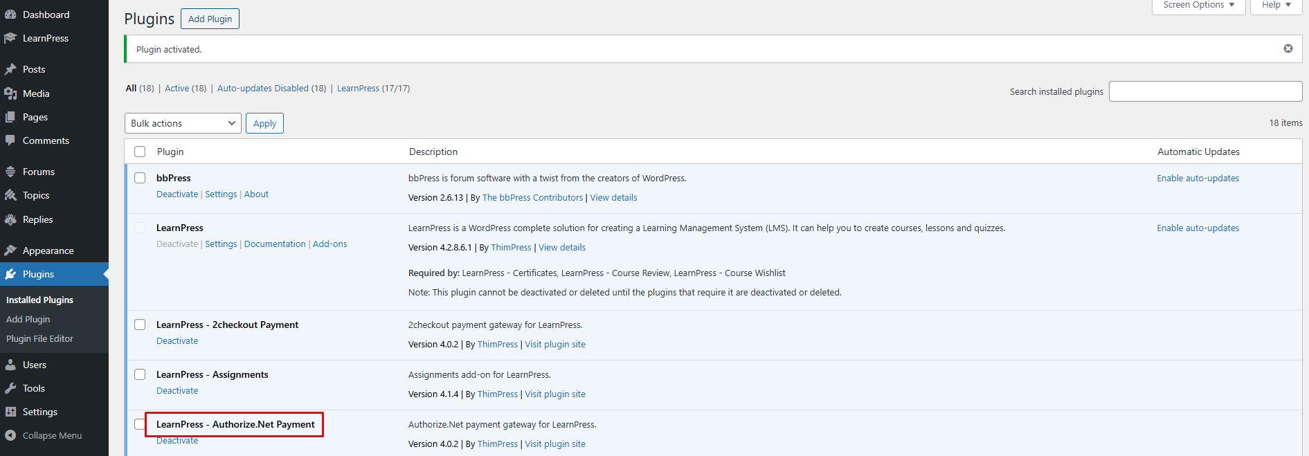
Task: Go to Installed Plugins submenu
Action: [39, 300]
